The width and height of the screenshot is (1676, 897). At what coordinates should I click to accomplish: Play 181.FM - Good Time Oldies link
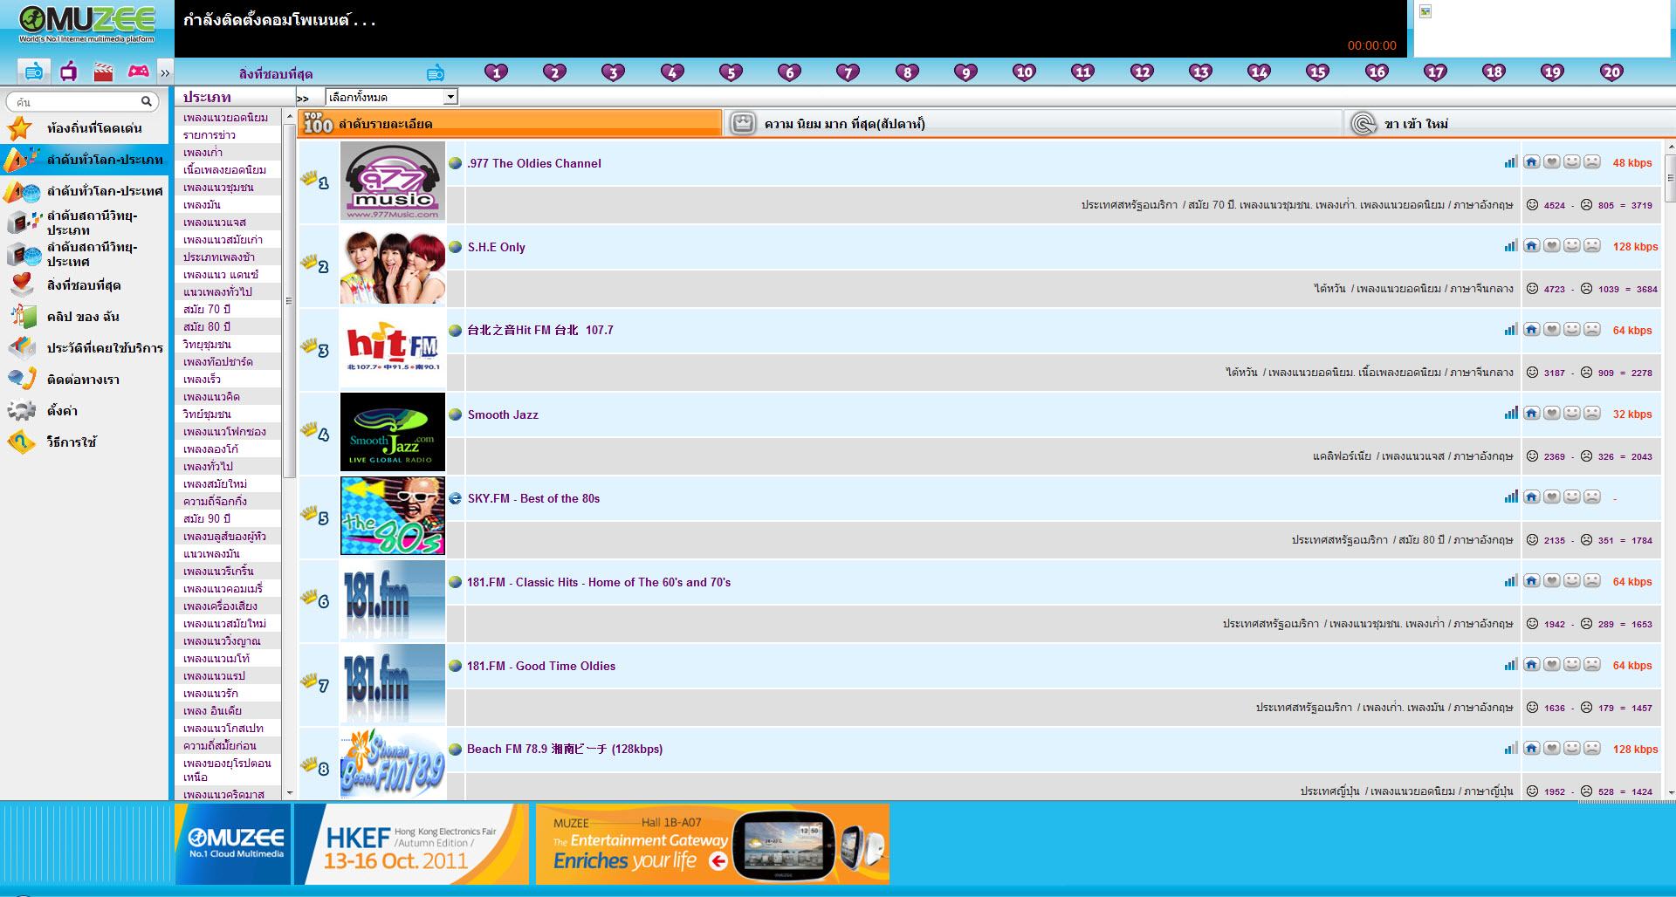coord(541,666)
